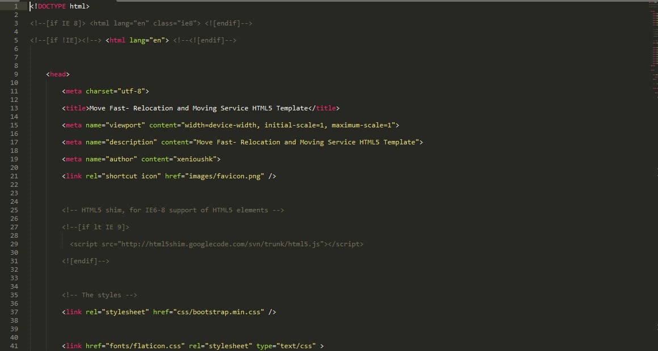Image resolution: width=658 pixels, height=351 pixels.
Task: Click line number 21 in the gutter
Action: coord(14,176)
